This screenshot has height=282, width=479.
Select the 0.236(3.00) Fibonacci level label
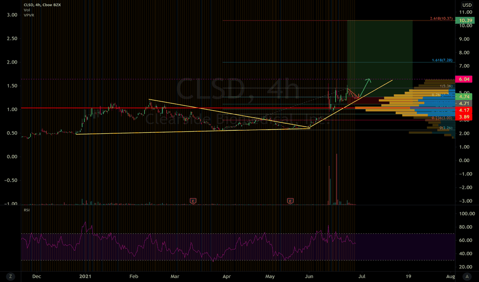442,118
